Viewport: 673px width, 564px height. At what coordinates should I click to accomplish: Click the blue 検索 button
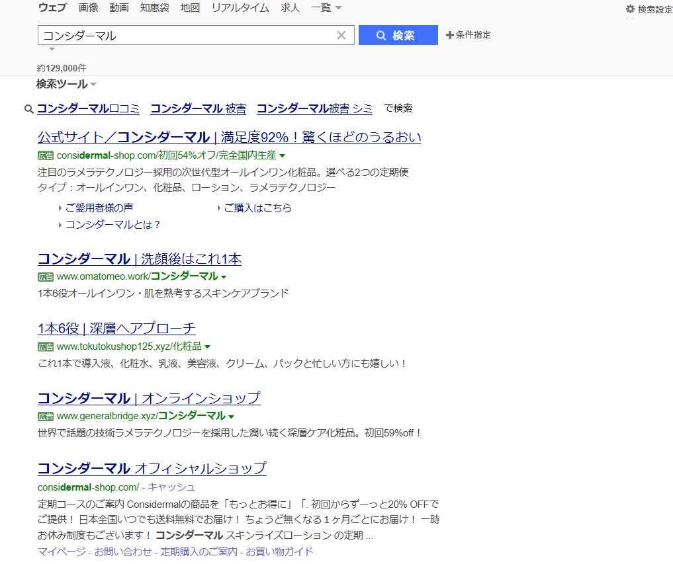pos(398,36)
